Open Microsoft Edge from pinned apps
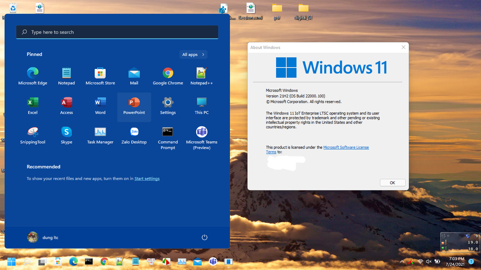Viewport: 481px width, 270px height. (33, 76)
